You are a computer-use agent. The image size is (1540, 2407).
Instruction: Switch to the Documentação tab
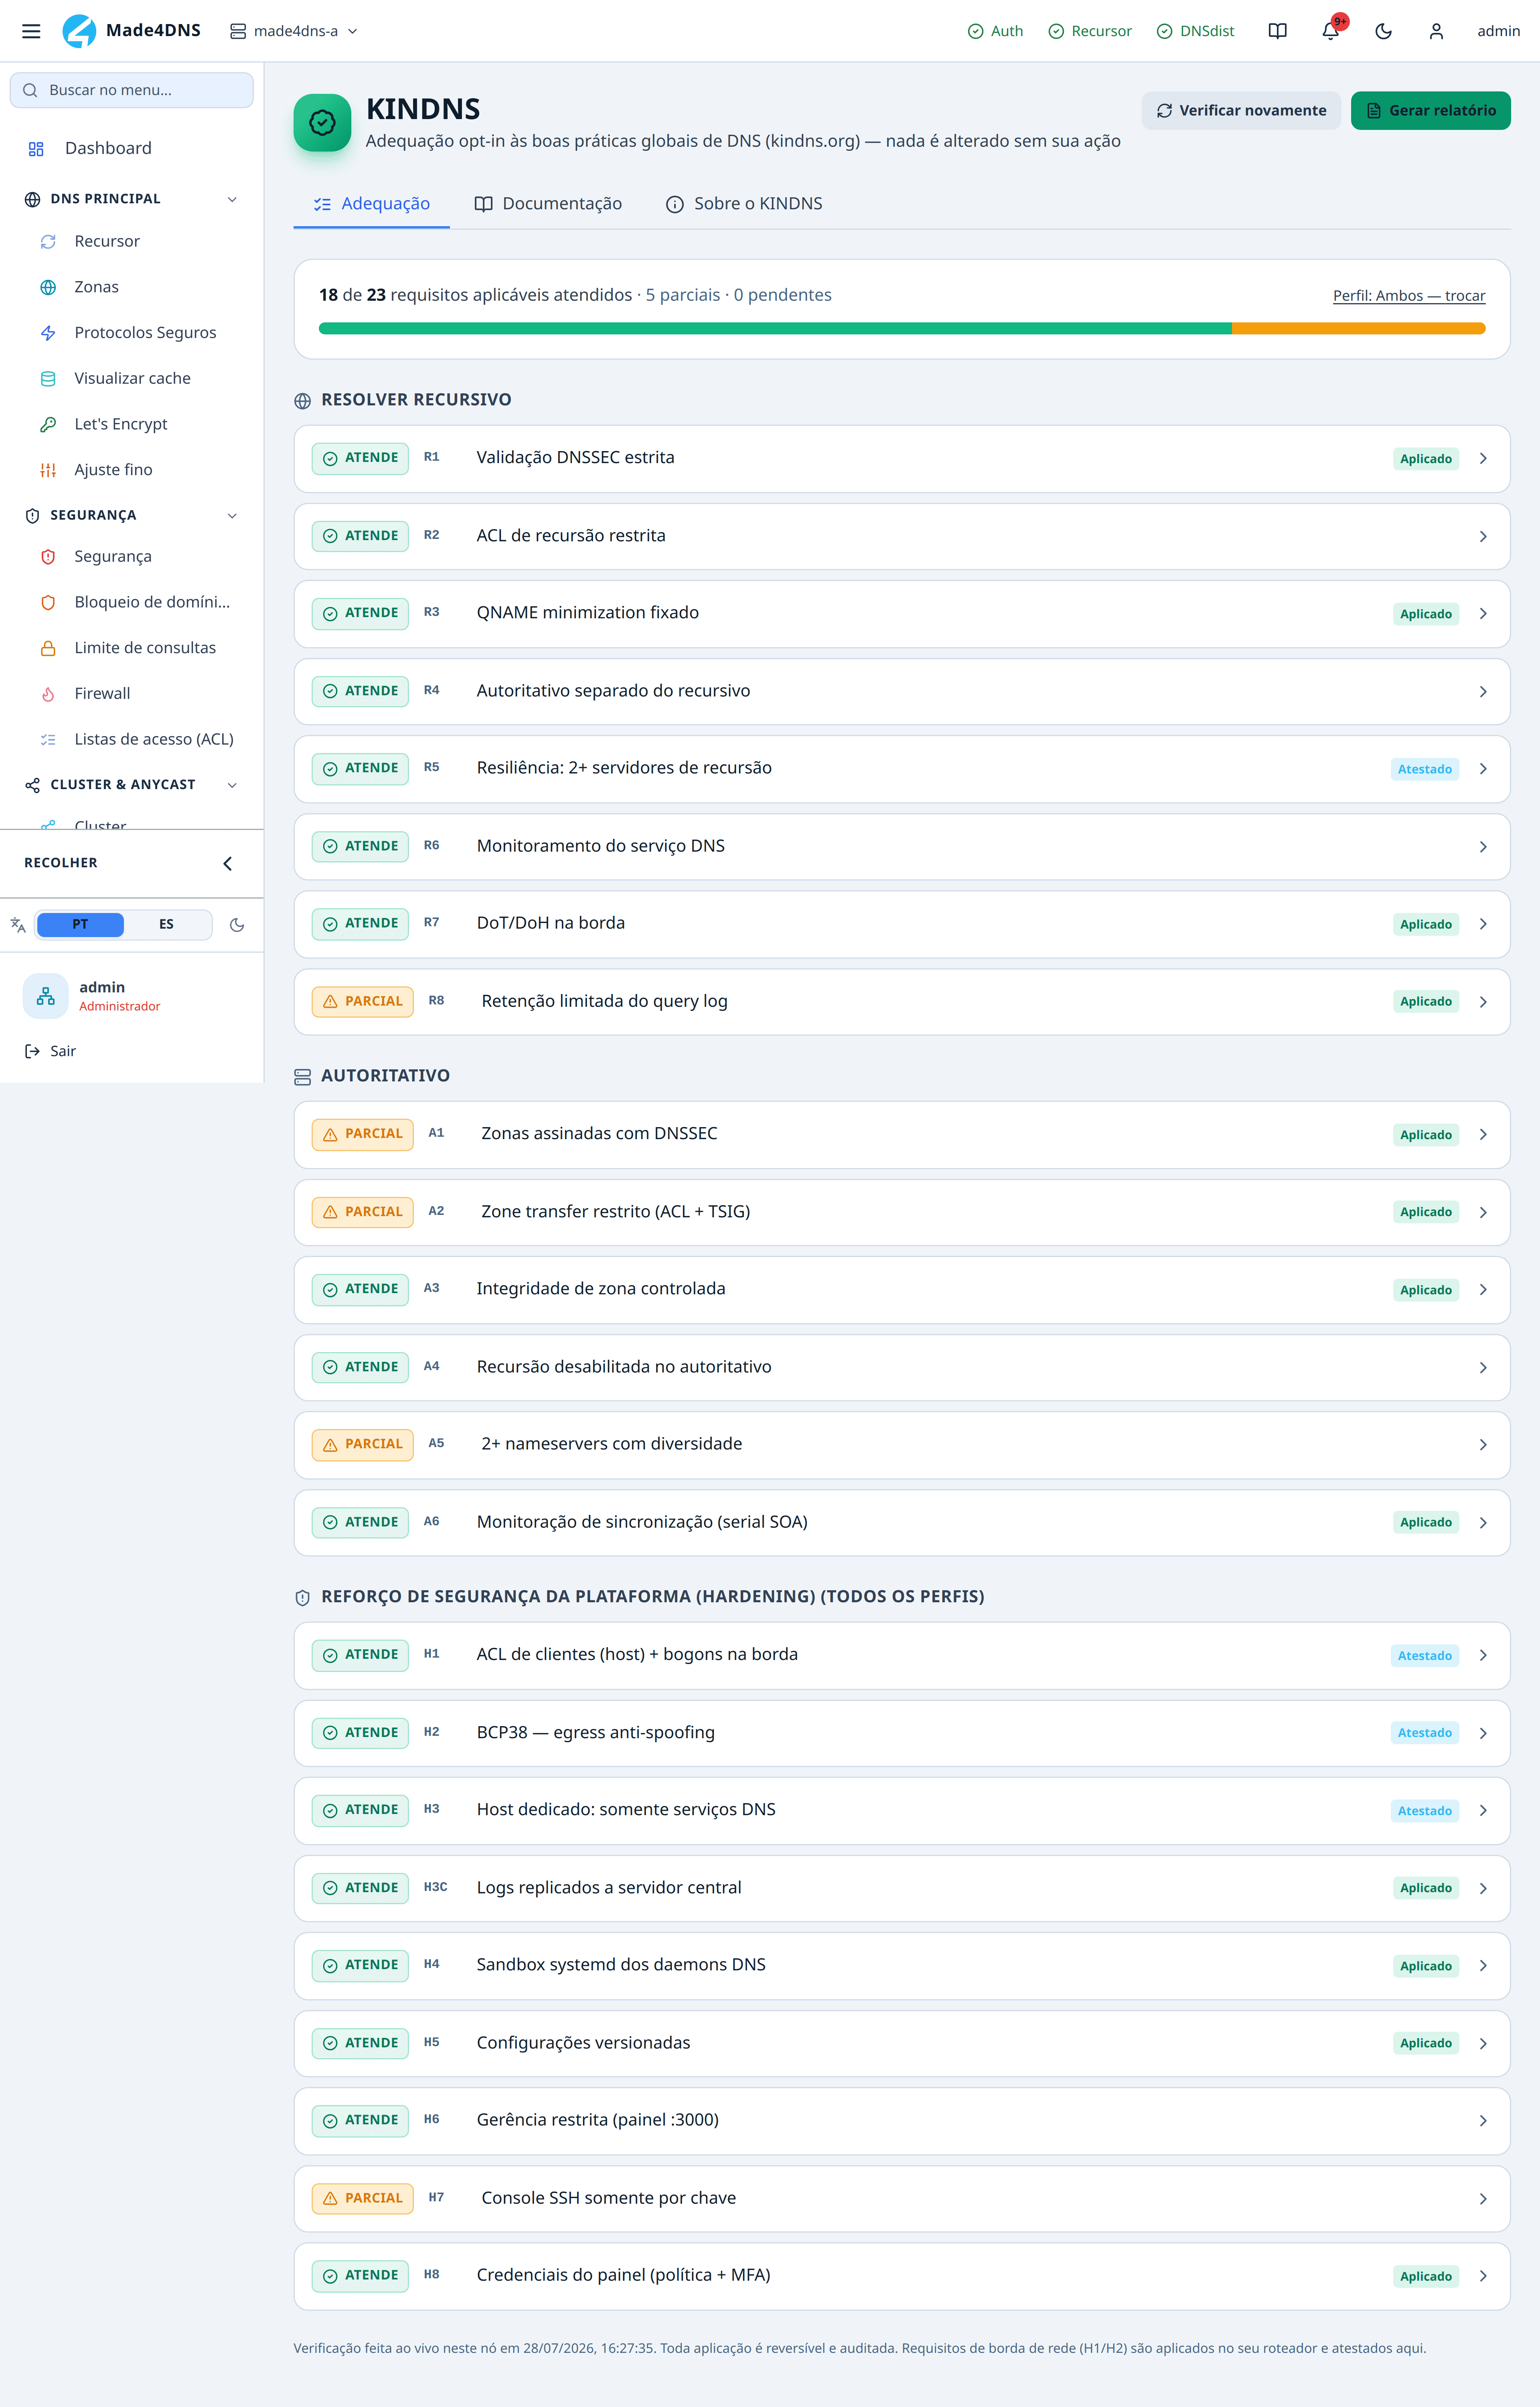pos(548,204)
